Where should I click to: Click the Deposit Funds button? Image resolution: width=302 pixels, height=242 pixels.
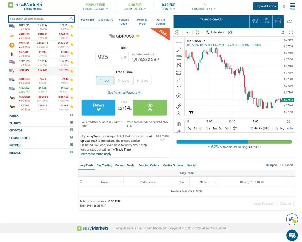pyautogui.click(x=265, y=6)
